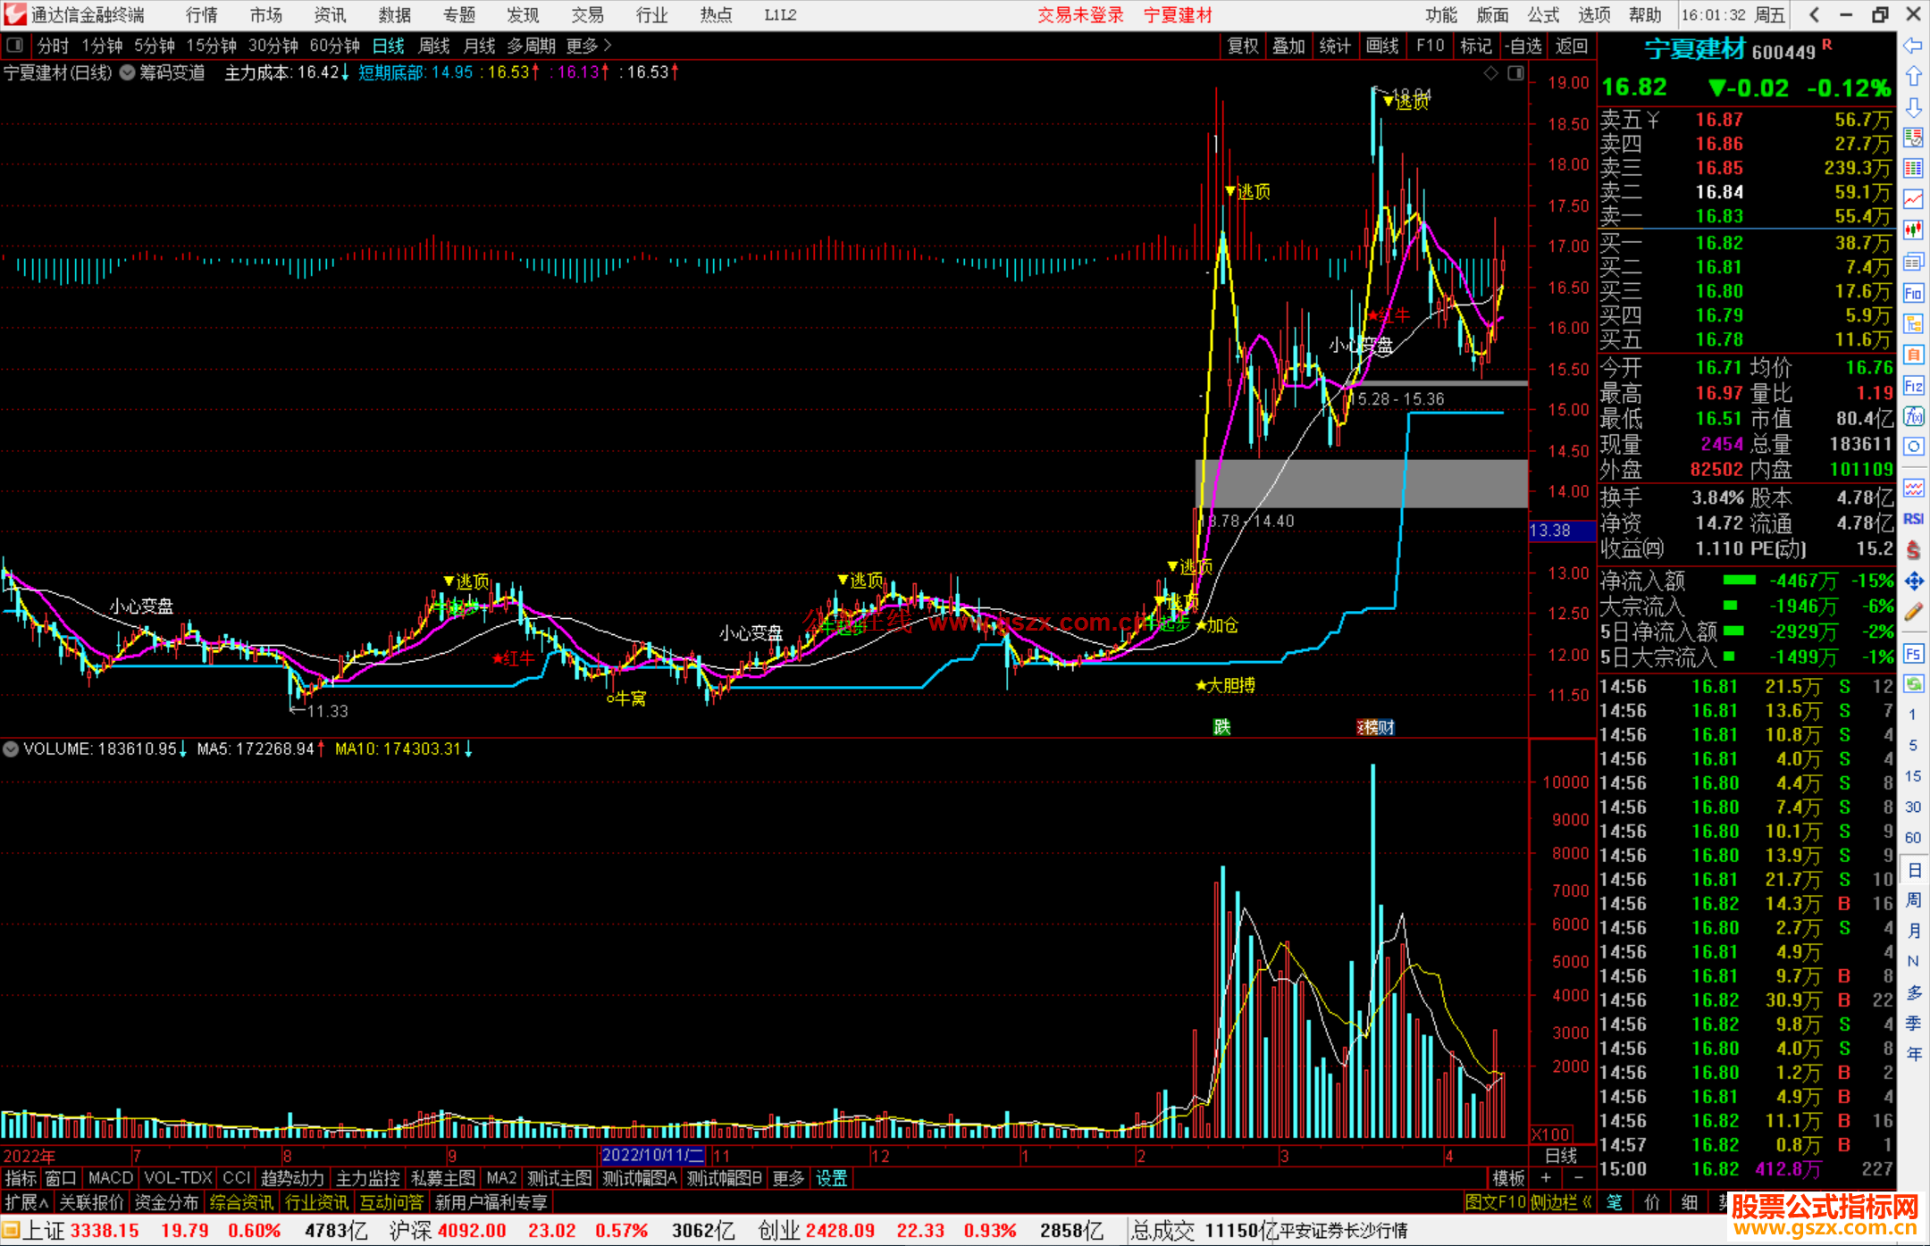This screenshot has width=1930, height=1246.
Task: Click the 复权 button
Action: coord(1243,46)
